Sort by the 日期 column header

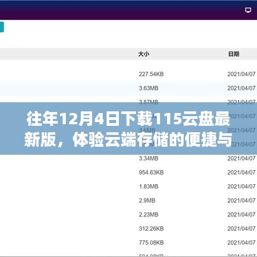pyautogui.click(x=233, y=54)
